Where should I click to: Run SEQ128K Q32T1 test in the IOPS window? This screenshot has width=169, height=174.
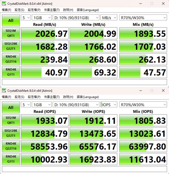(11, 133)
